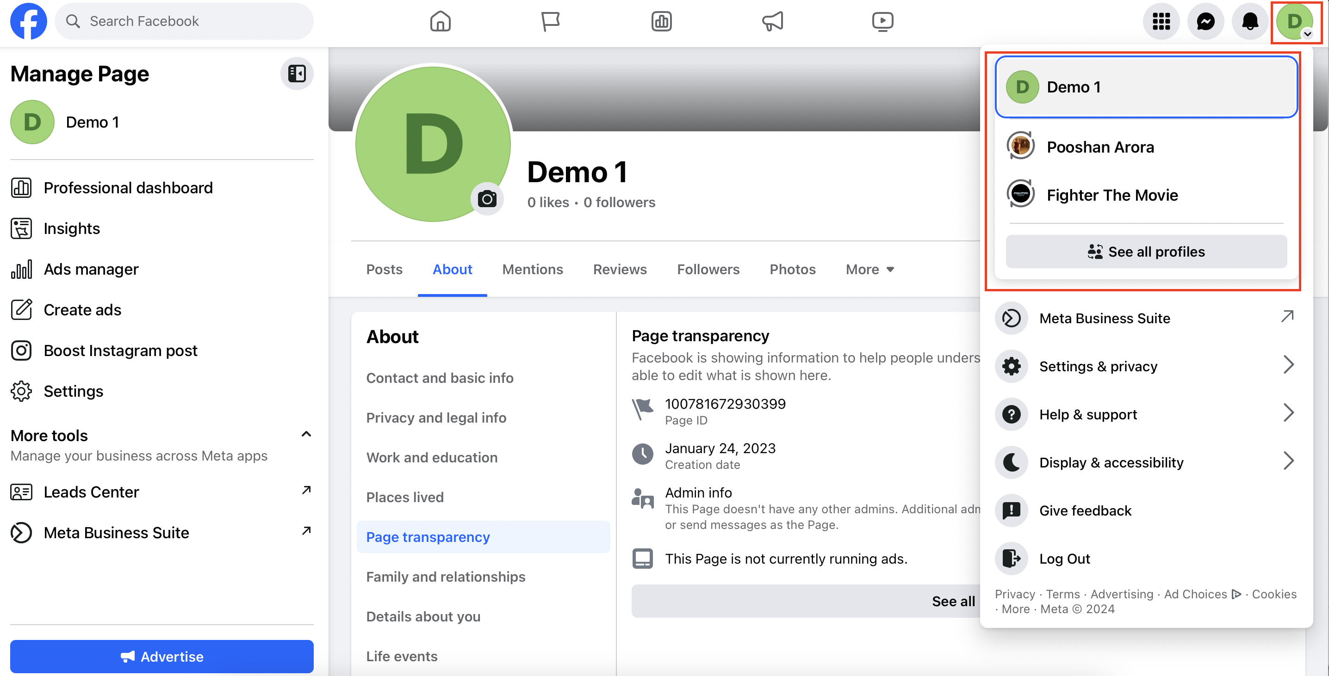
Task: Switch to the Reviews tab
Action: (620, 269)
